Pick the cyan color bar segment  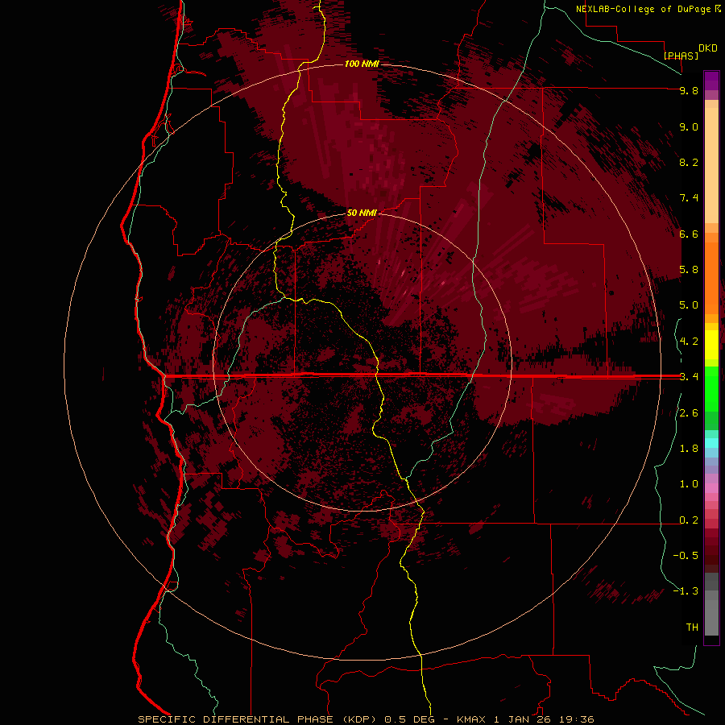pos(711,443)
